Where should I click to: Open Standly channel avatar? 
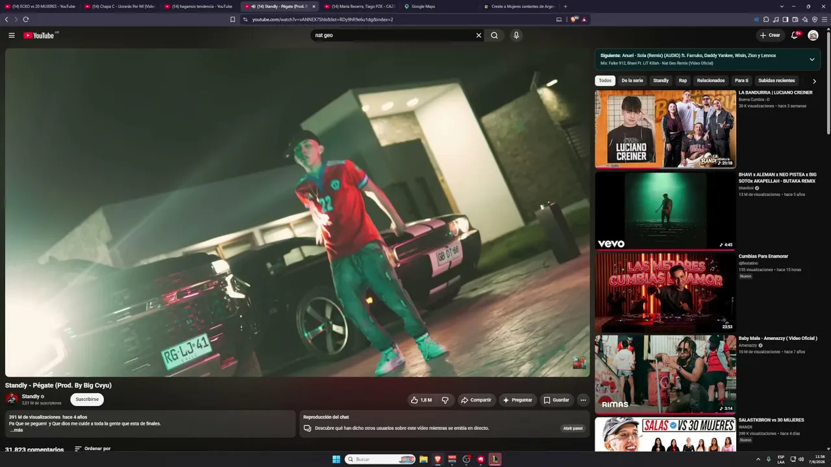12,399
